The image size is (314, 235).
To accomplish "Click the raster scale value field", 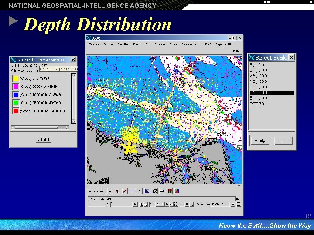I will click(220, 204).
